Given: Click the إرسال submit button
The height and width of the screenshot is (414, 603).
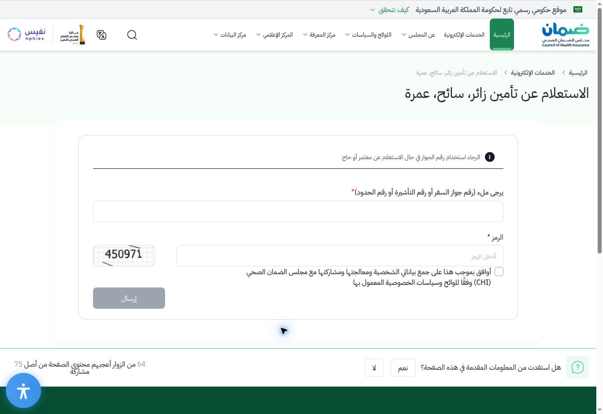Looking at the screenshot, I should (x=129, y=298).
